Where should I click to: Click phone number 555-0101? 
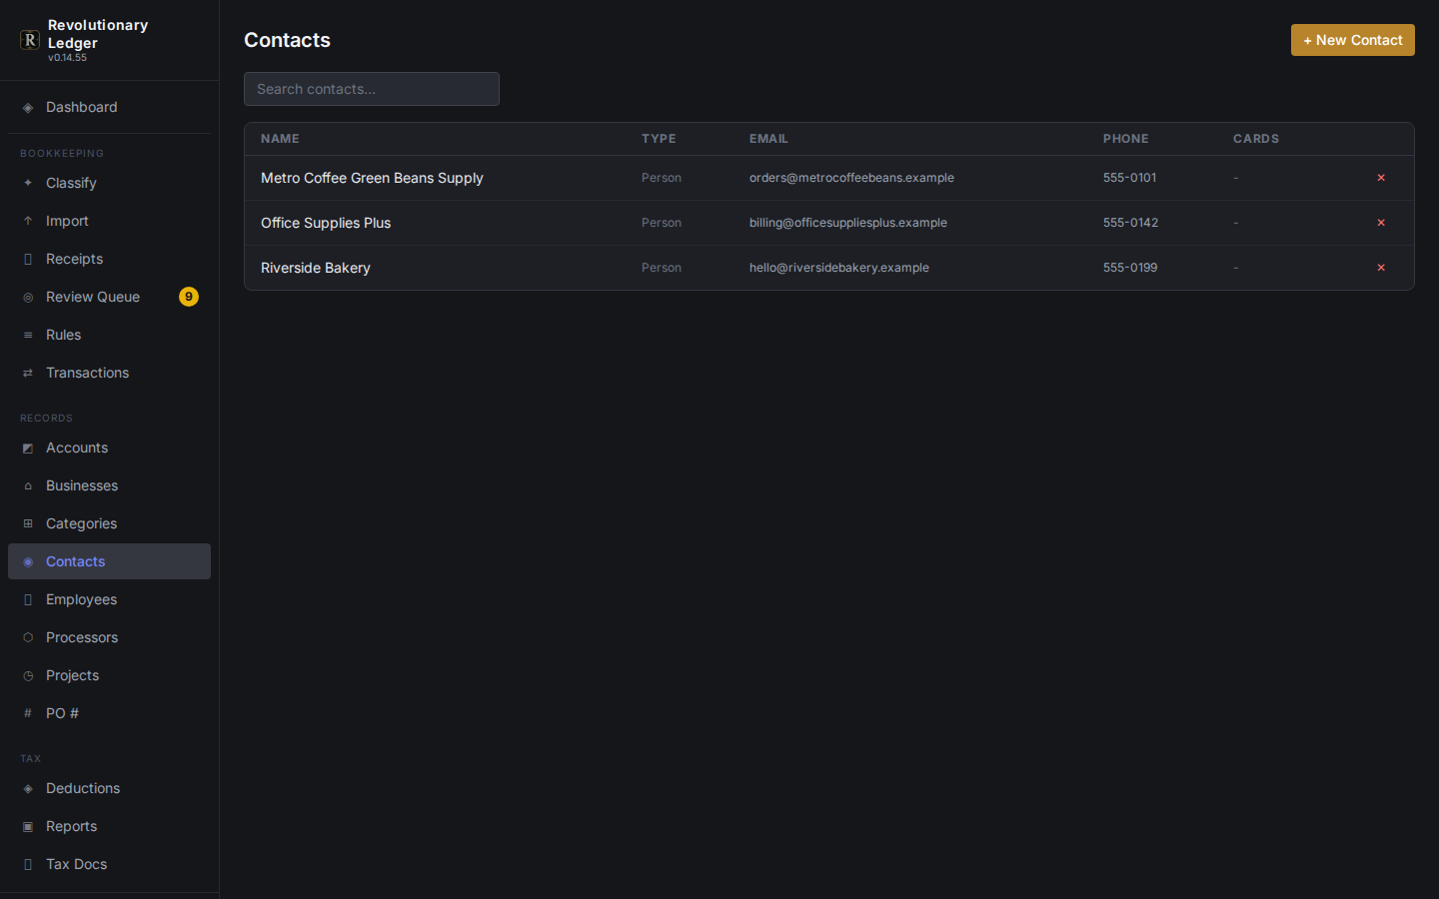coord(1130,178)
